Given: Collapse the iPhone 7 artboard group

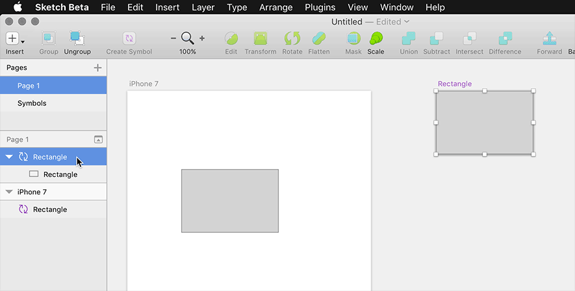Looking at the screenshot, I should [9, 192].
